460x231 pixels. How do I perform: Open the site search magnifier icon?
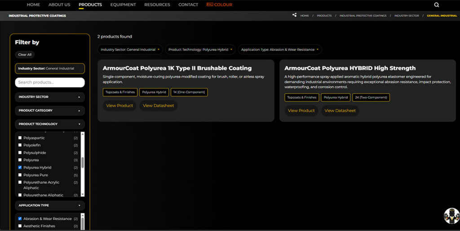point(437,4)
